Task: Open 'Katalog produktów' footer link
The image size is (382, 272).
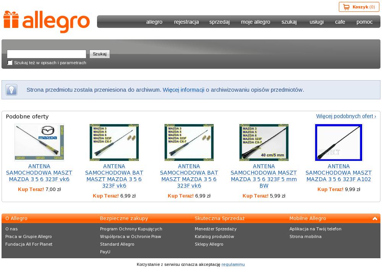Action: point(214,236)
